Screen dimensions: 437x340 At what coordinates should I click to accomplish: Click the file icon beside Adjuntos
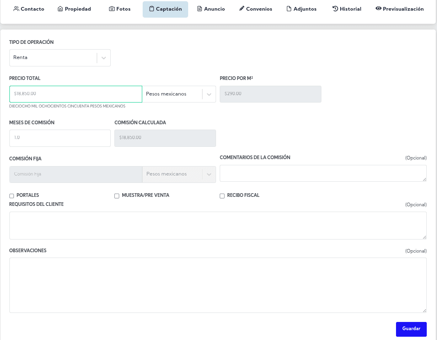point(289,9)
